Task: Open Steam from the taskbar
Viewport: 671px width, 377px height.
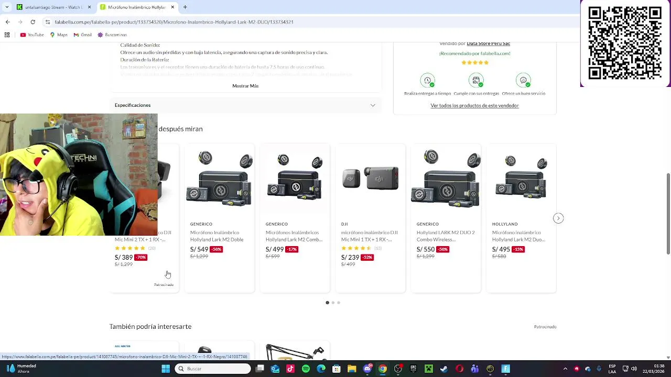Action: [x=444, y=369]
